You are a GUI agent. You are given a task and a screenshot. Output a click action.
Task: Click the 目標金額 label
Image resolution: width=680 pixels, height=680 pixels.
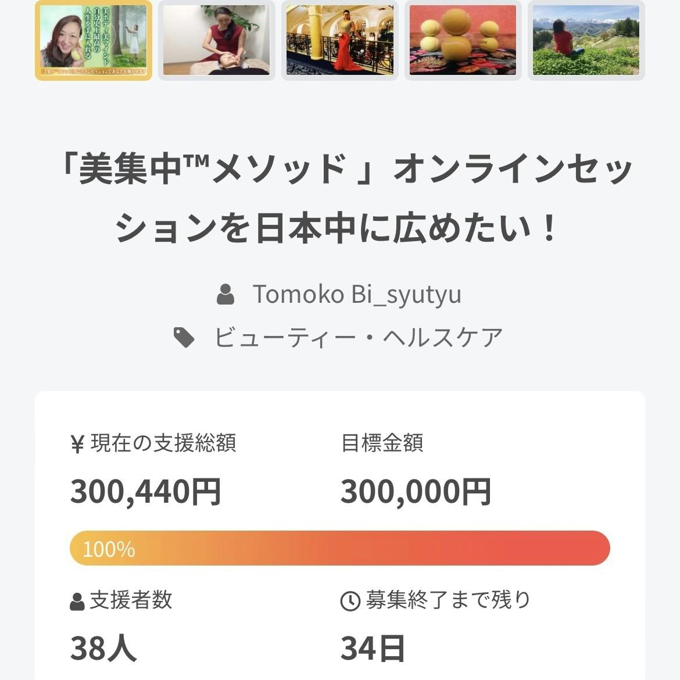pyautogui.click(x=382, y=443)
